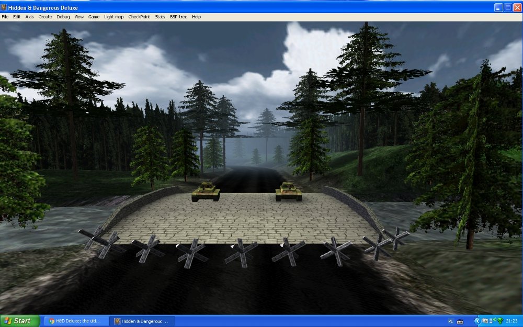This screenshot has width=523, height=327.
Task: Open the Debug menu
Action: click(63, 17)
